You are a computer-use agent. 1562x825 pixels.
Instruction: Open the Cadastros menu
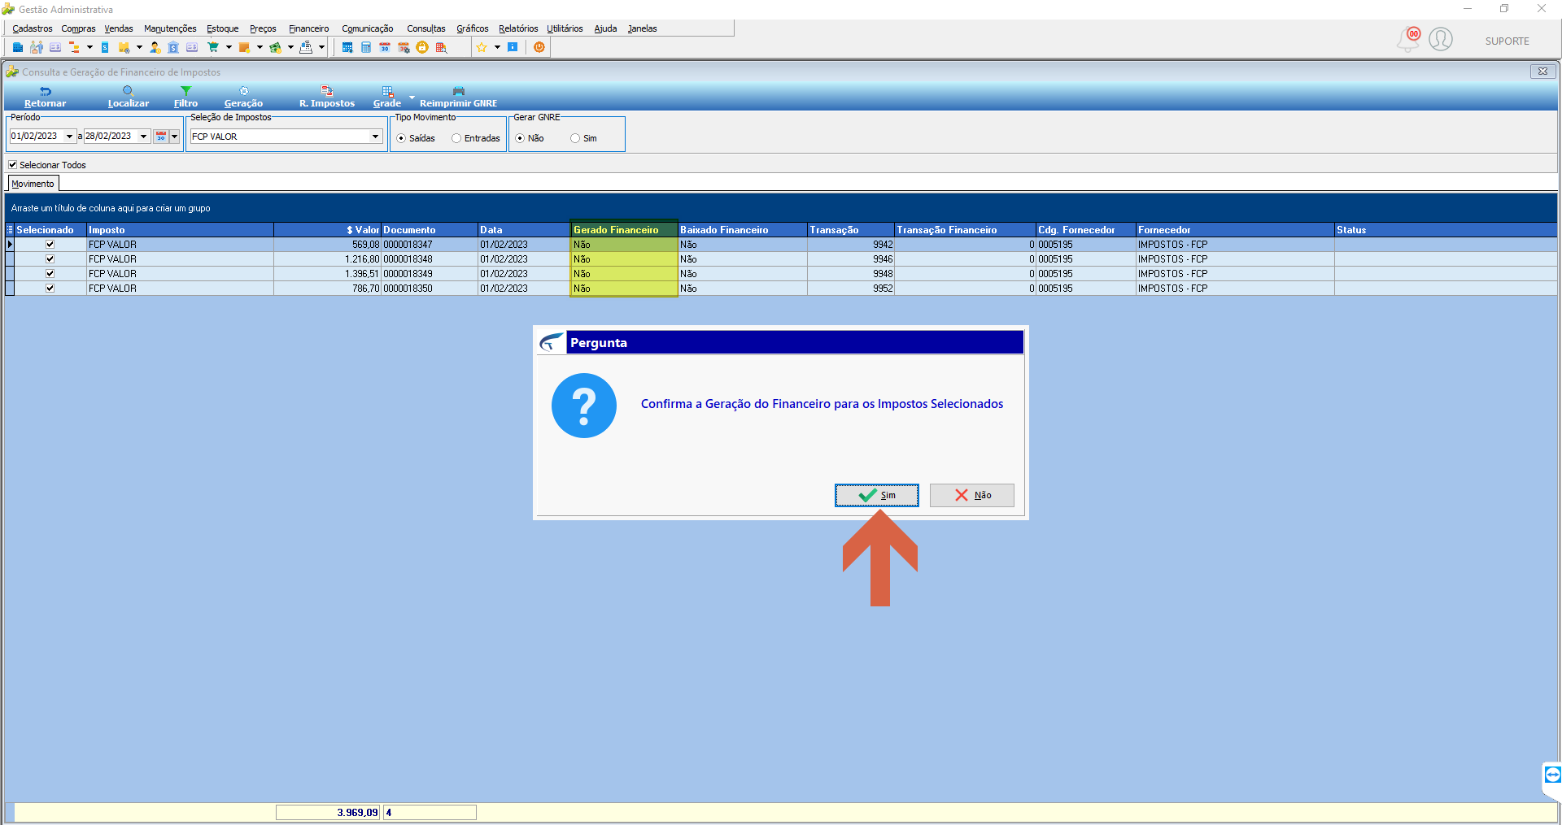click(33, 28)
